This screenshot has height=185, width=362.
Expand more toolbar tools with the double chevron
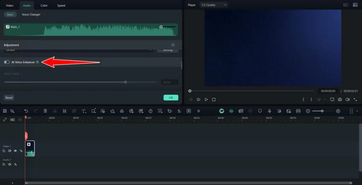[198, 111]
